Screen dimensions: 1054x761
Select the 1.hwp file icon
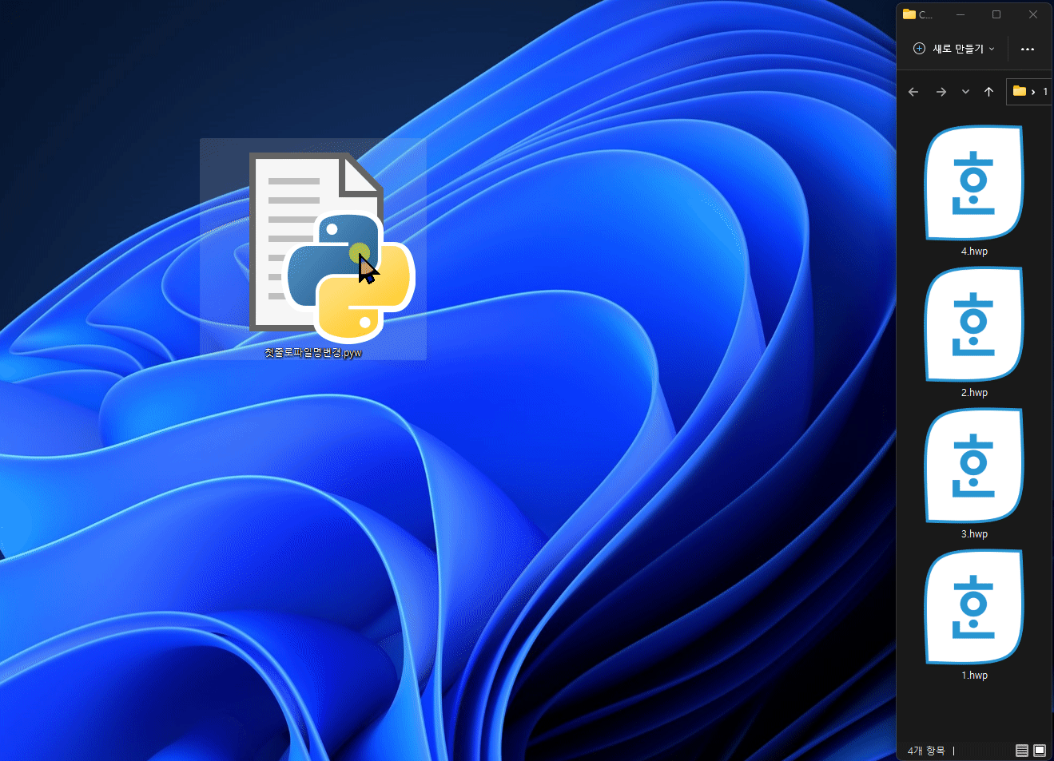point(974,607)
